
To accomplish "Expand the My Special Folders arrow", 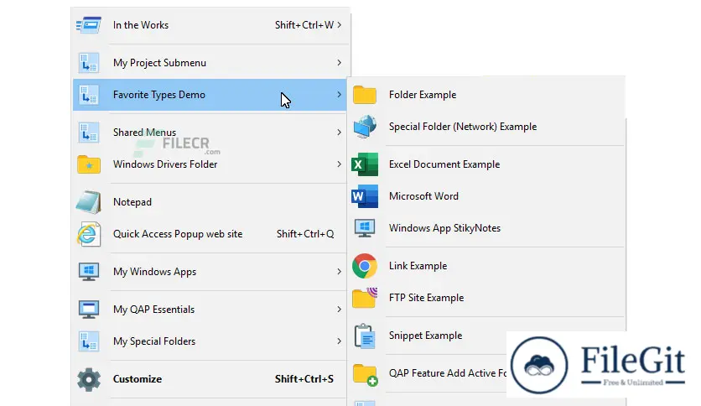I will tap(340, 341).
